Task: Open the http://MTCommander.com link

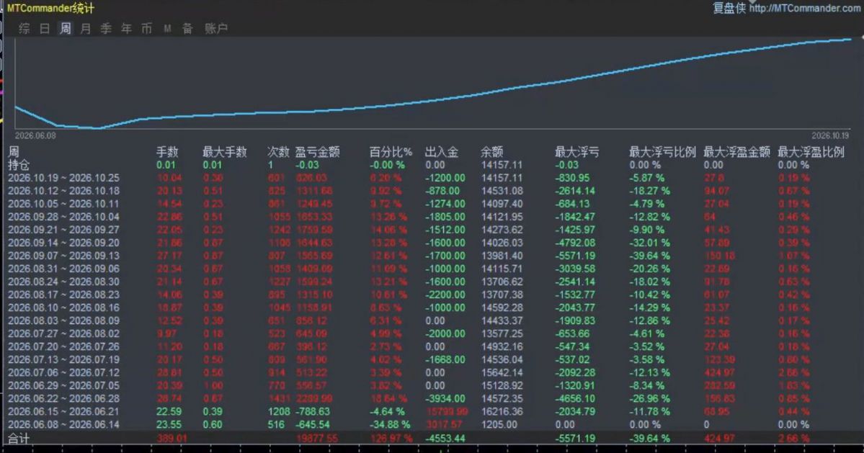Action: coord(804,8)
